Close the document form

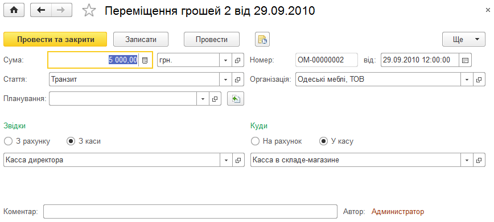pyautogui.click(x=487, y=10)
